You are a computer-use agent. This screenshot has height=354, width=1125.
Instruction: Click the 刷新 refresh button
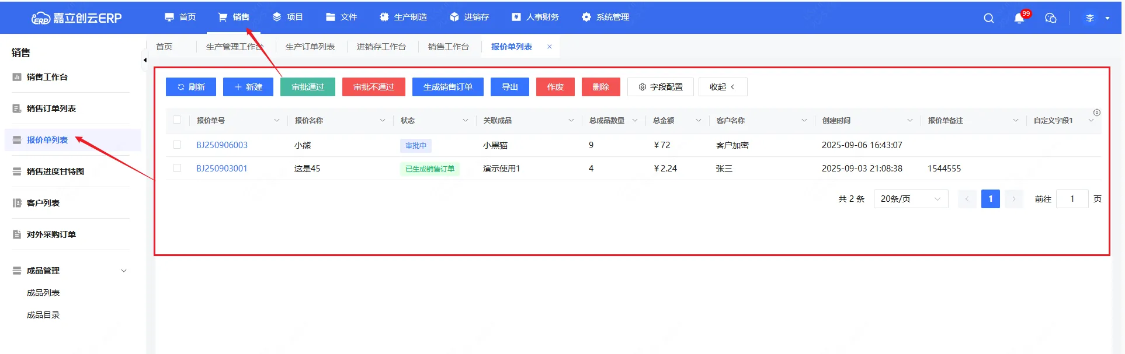tap(191, 87)
